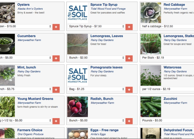The width and height of the screenshot is (194, 139).
Task: Add Cucumbers using the red plus icon
Action: tap(56, 58)
